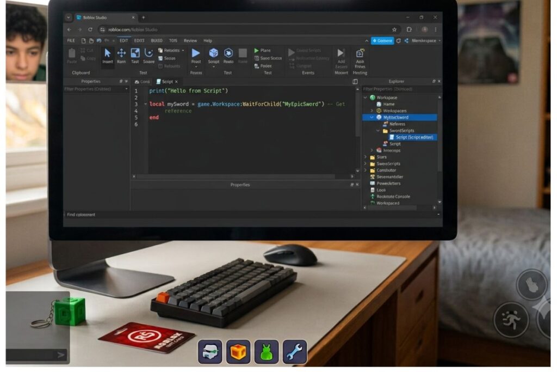Screen dimensions: 557x372
Task: Pick the Tast scale tool
Action: pos(135,56)
